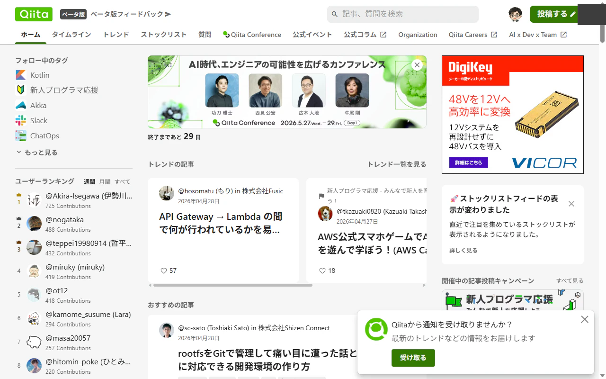Click the 受け取る notification button
Viewport: 606px width, 379px height.
[413, 358]
